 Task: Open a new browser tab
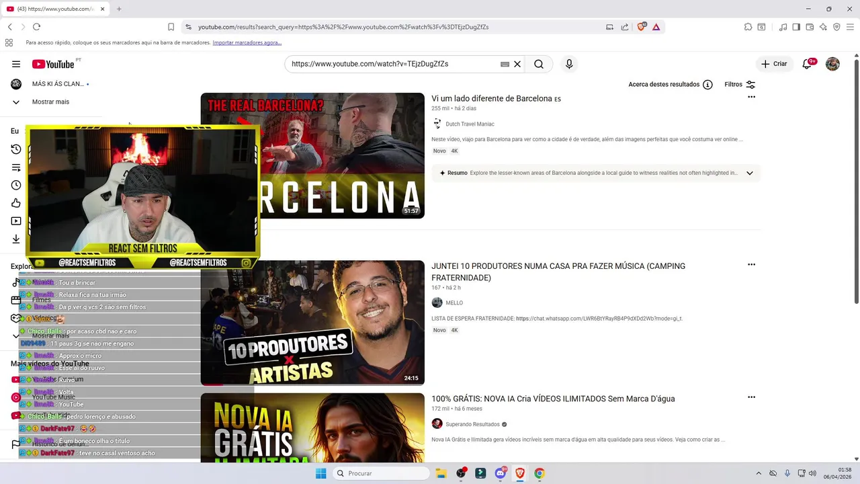point(119,9)
